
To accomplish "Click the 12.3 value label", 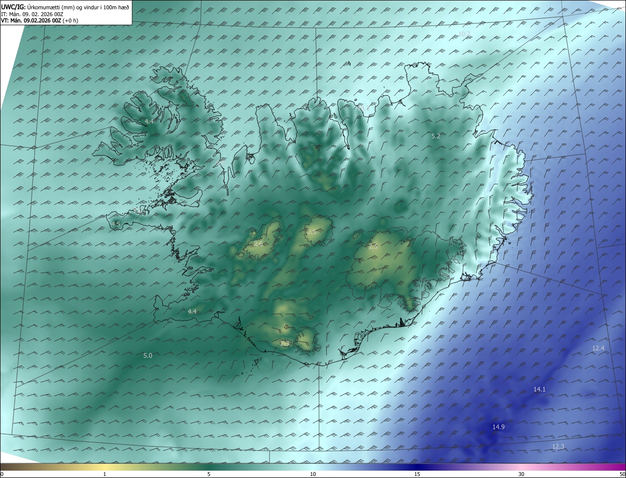I will [558, 446].
